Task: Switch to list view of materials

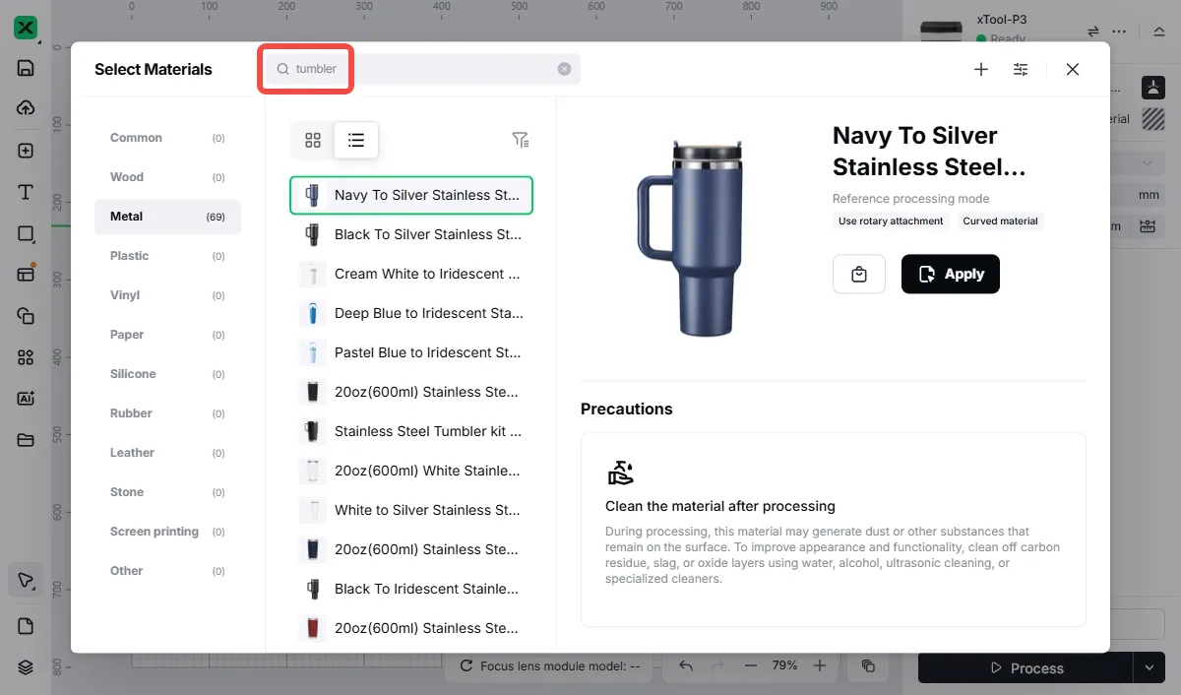Action: click(356, 141)
